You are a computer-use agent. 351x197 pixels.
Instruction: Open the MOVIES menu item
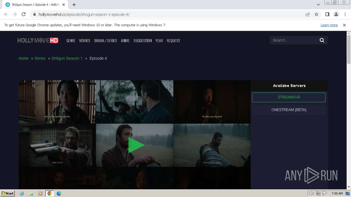point(85,40)
